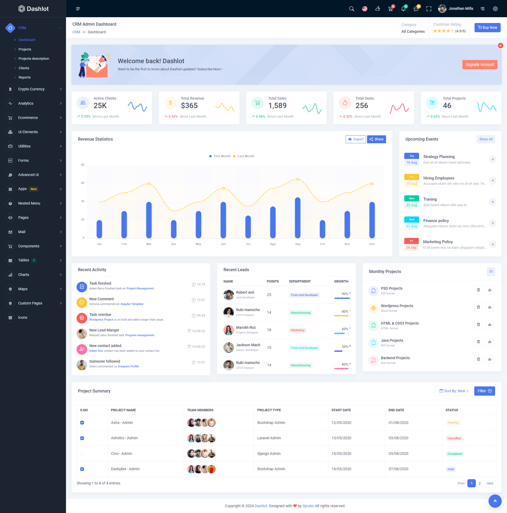This screenshot has width=507, height=513.
Task: Click the sidebar hamburger toggle icon
Action: coord(78,9)
